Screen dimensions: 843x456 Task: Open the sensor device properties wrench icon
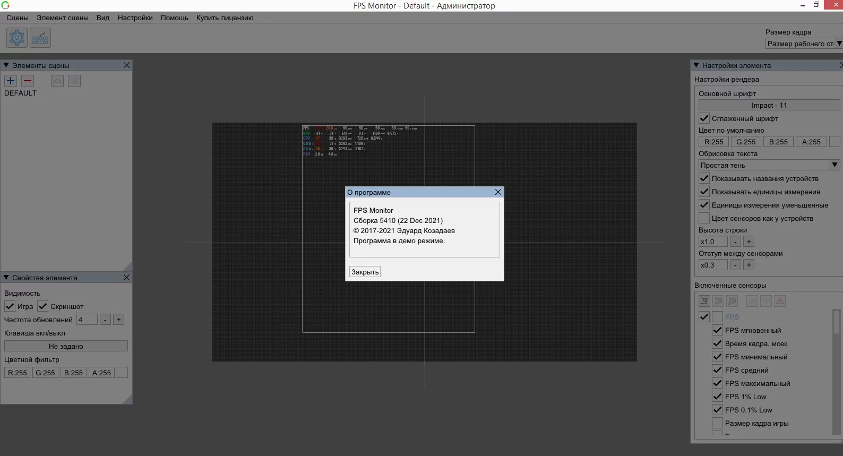(x=732, y=301)
